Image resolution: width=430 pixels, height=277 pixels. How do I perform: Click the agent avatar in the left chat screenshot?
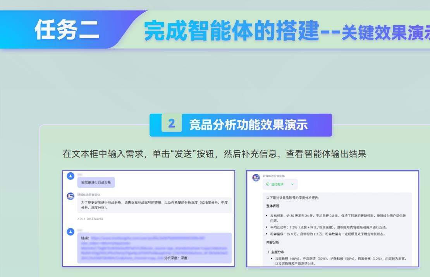coord(71,196)
